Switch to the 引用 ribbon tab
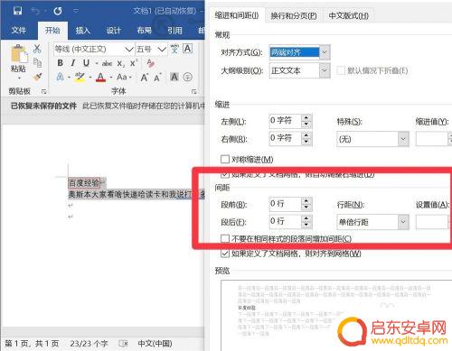The width and height of the screenshot is (452, 351). click(x=175, y=31)
